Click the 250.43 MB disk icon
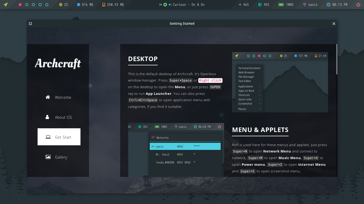The image size is (364, 204). 104,5
